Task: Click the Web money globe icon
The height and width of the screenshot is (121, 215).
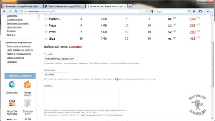Action: [x=12, y=84]
